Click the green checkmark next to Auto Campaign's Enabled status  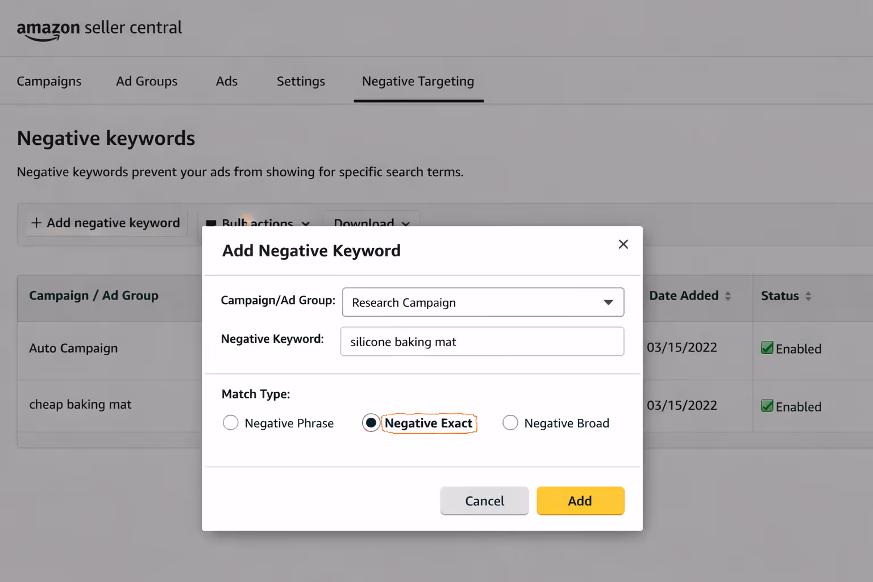[768, 348]
